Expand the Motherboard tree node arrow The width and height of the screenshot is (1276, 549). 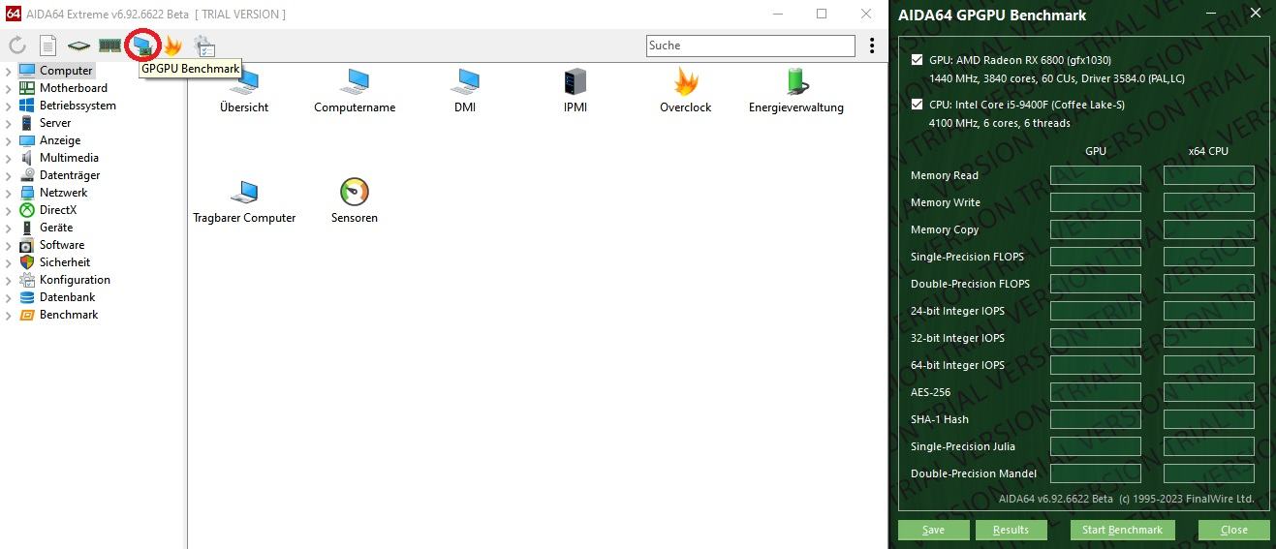pyautogui.click(x=8, y=88)
